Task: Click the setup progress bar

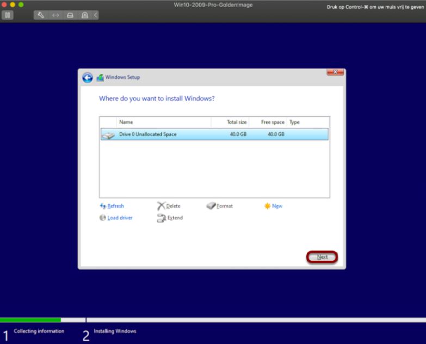Action: [213, 320]
